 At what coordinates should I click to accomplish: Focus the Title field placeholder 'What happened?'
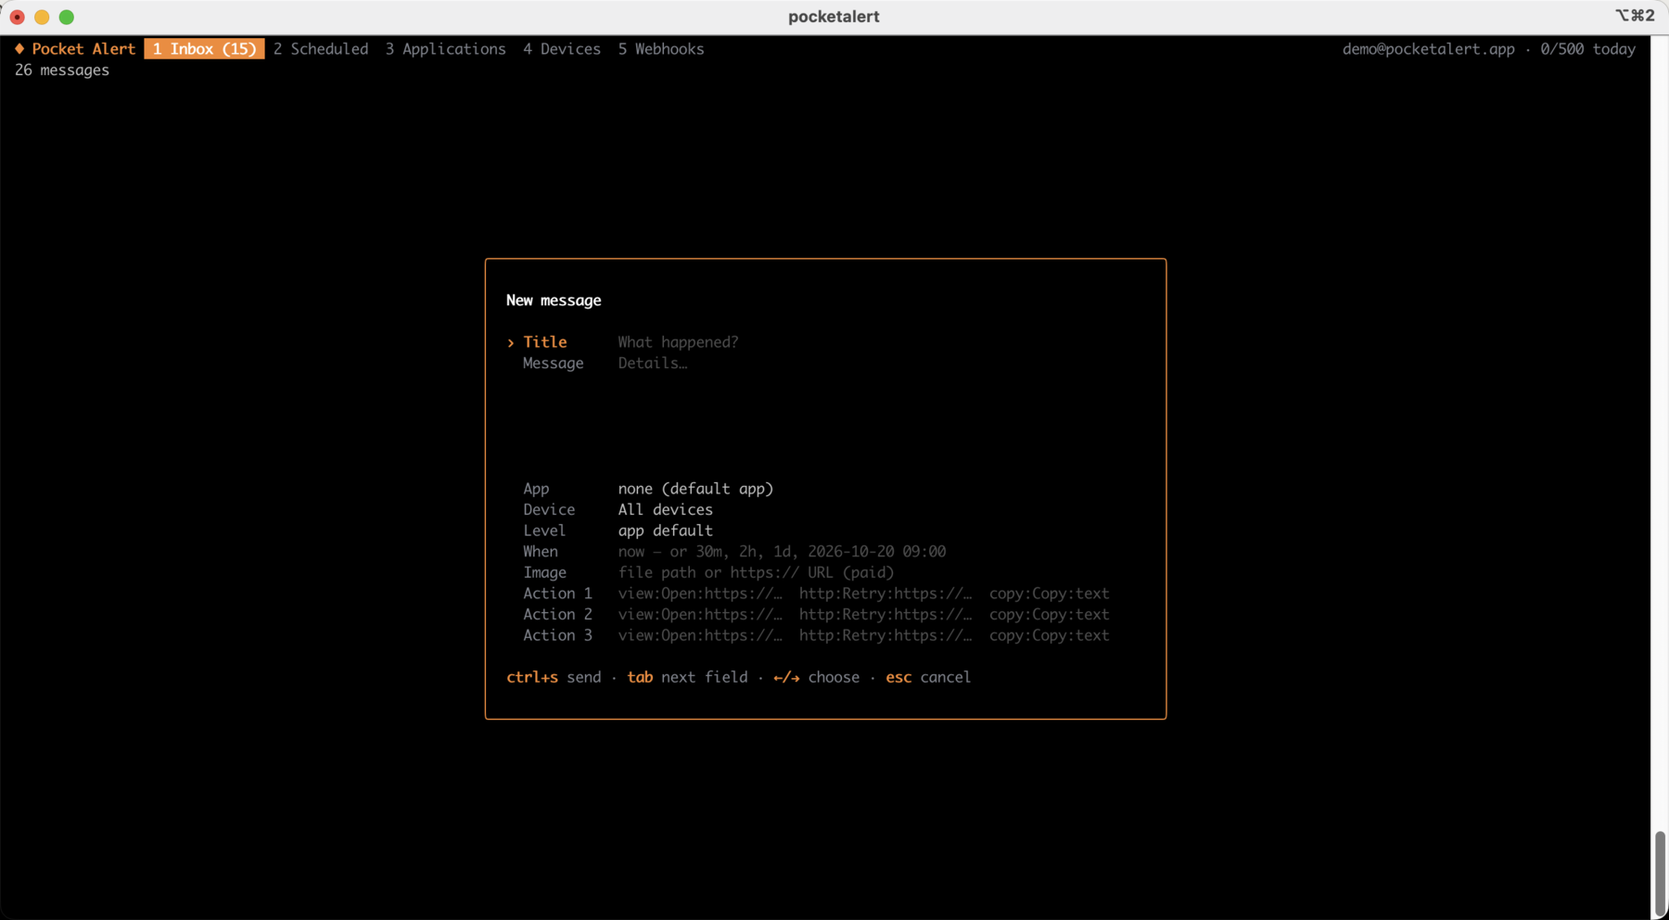click(x=678, y=342)
